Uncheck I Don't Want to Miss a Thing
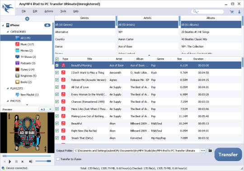 click(57, 72)
